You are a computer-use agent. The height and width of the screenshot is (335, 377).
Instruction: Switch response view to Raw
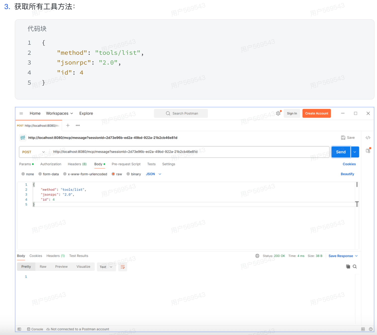(43, 267)
